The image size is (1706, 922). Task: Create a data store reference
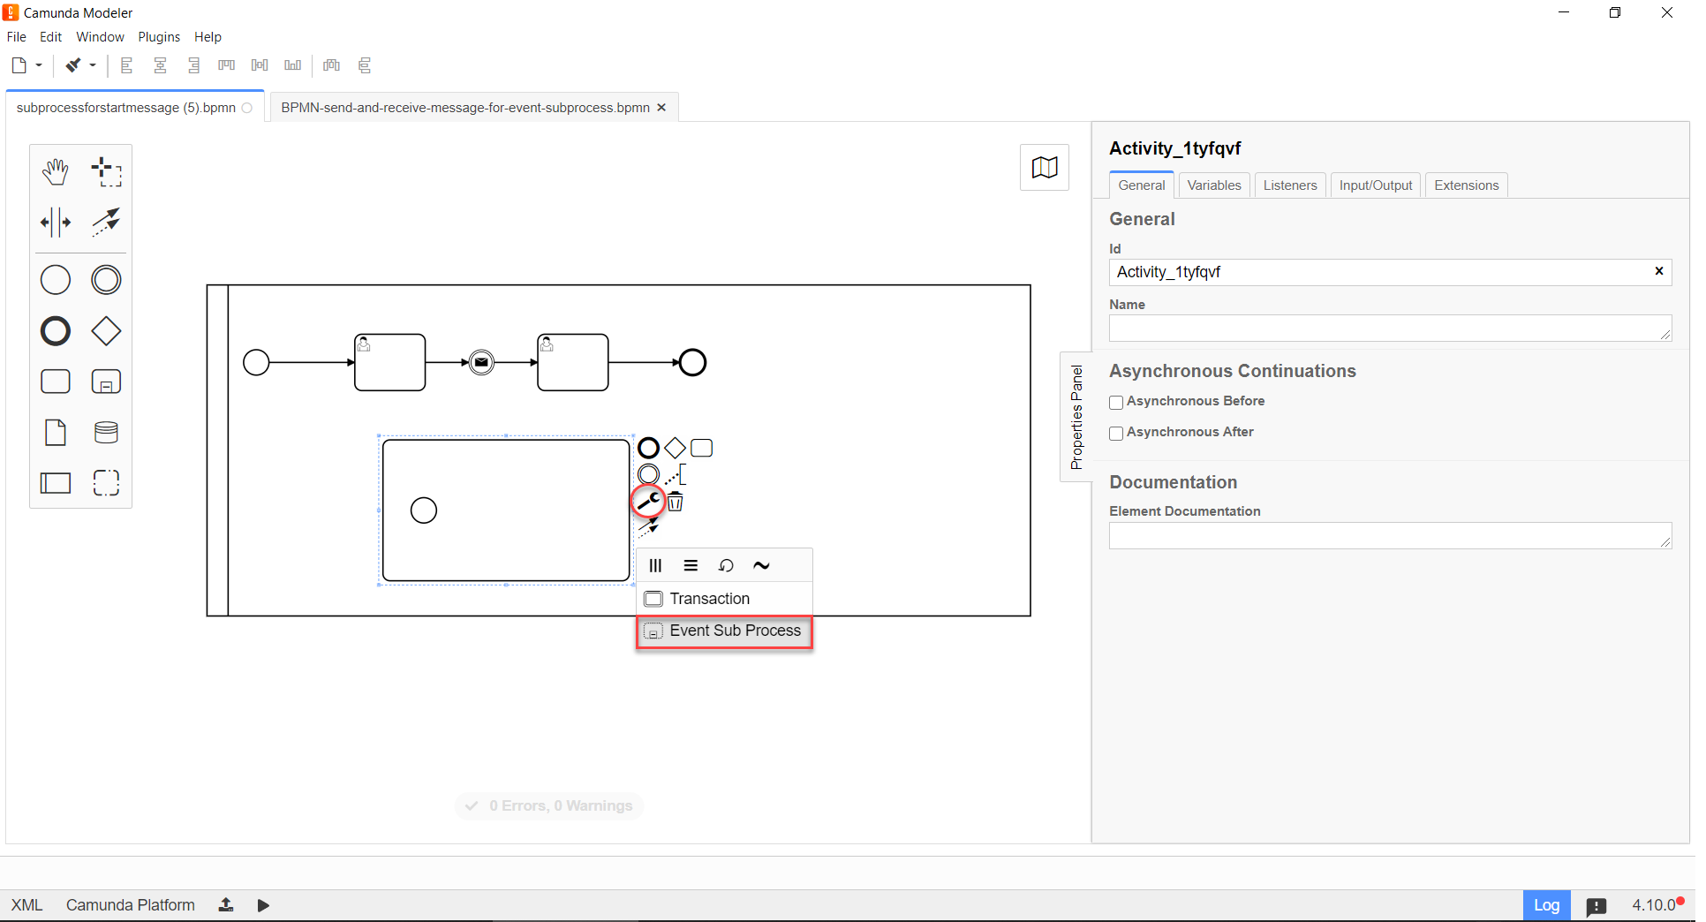coord(107,433)
